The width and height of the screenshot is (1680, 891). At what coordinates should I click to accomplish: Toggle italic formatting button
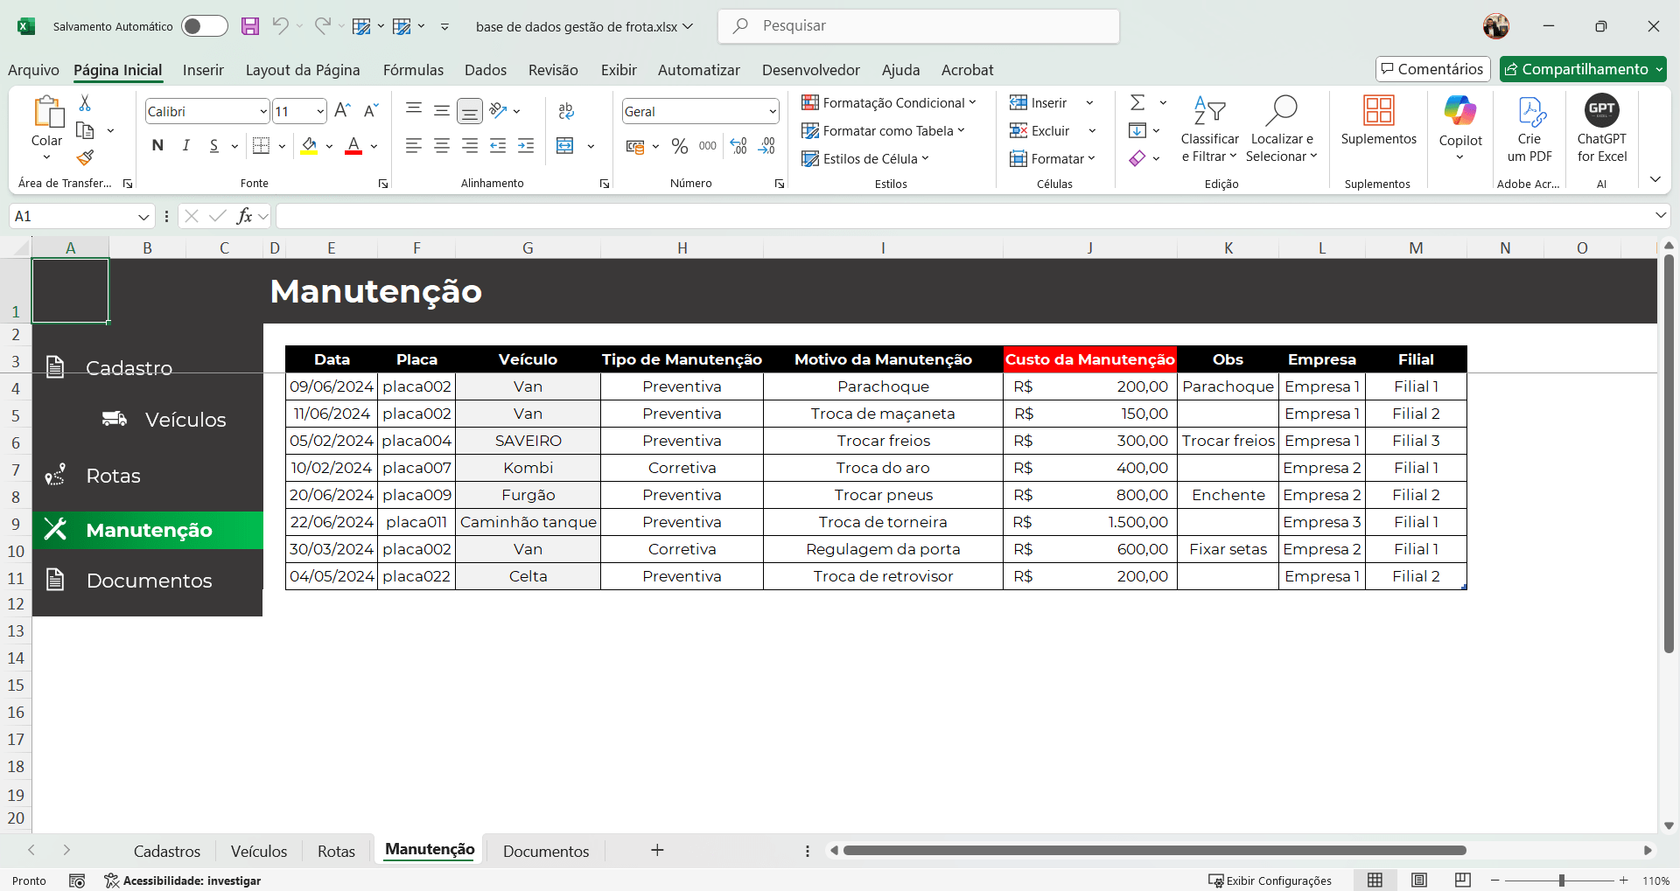click(185, 146)
